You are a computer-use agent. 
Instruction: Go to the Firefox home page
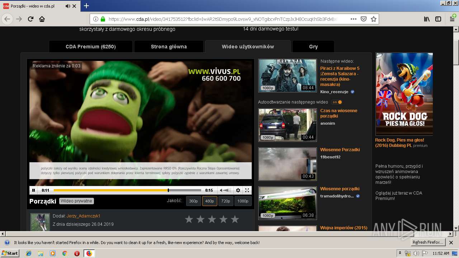(x=42, y=19)
